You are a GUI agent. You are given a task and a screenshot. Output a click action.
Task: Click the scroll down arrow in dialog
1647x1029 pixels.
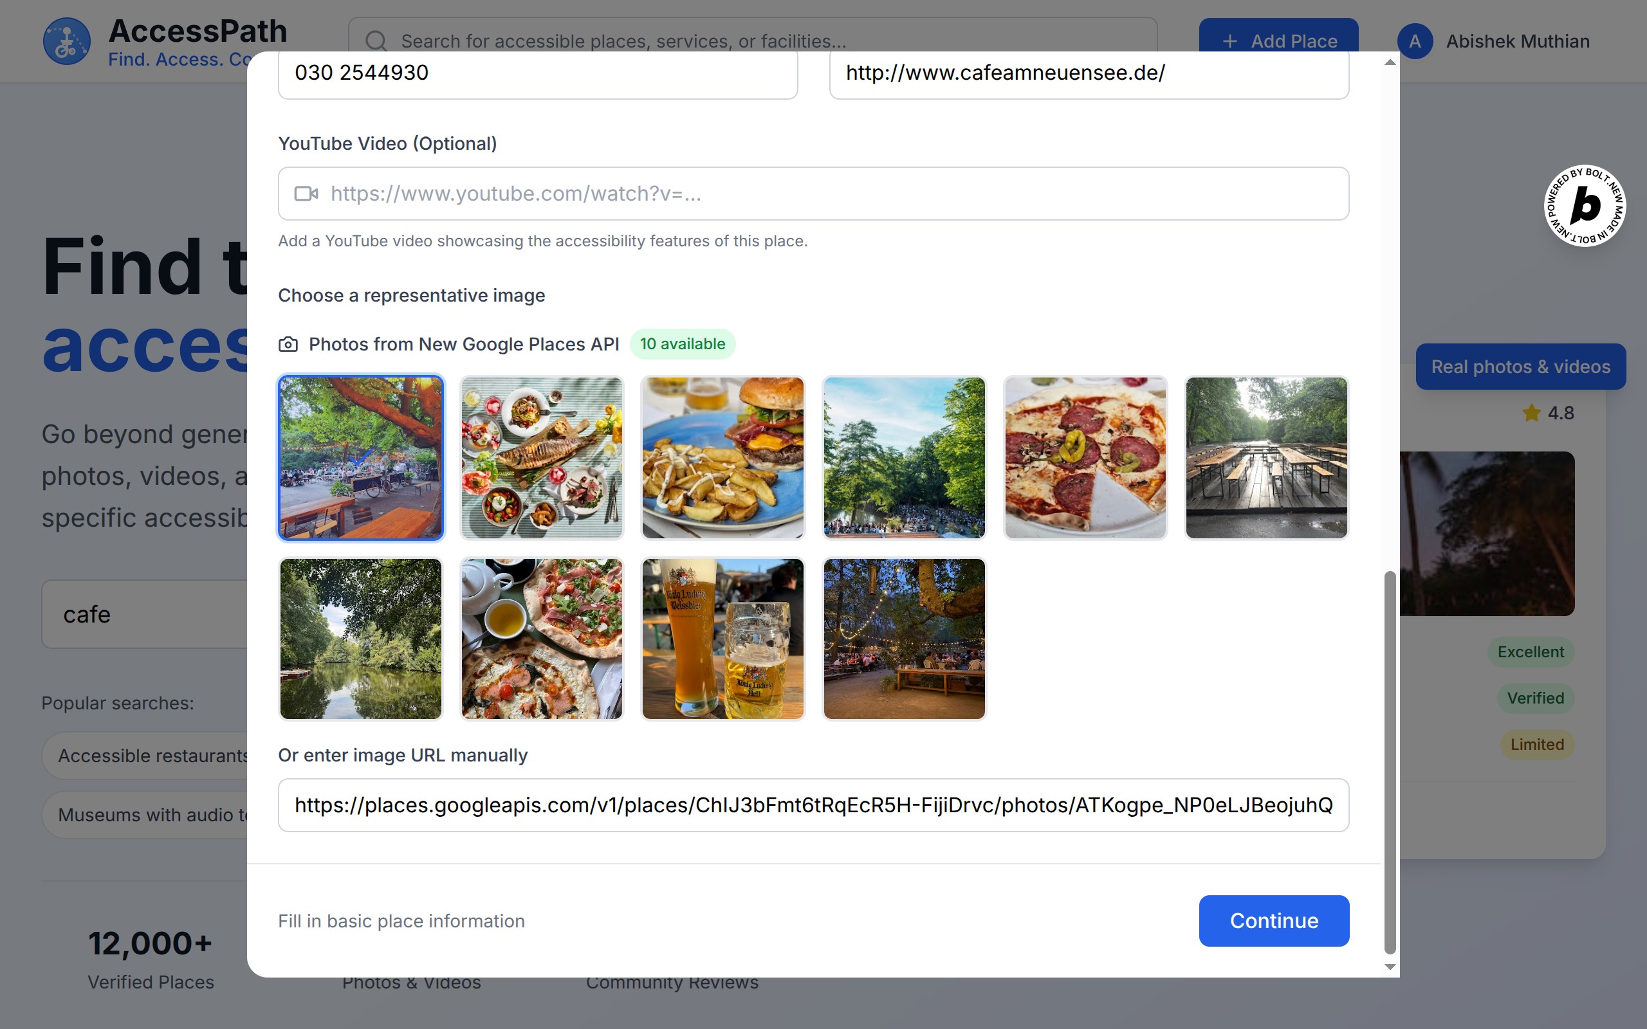pyautogui.click(x=1390, y=967)
